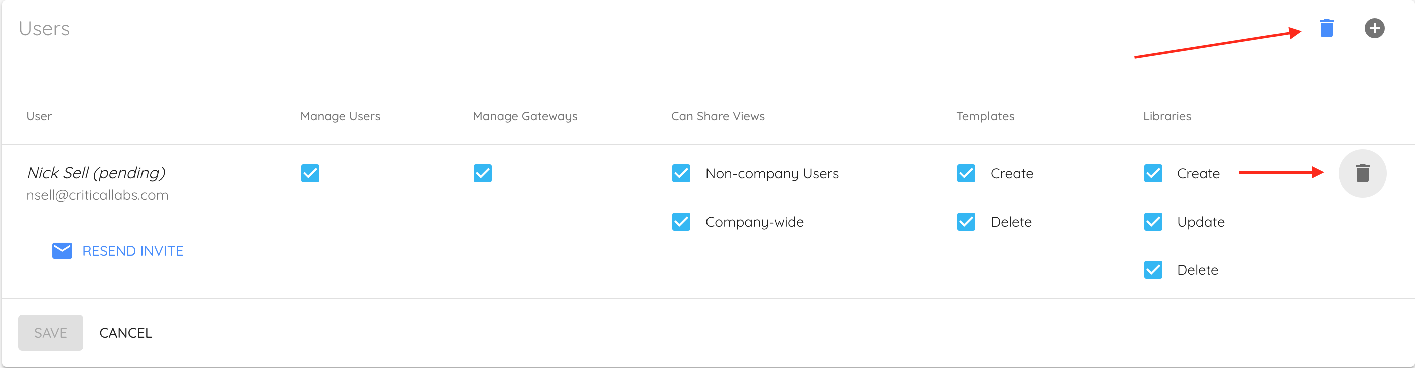Click the Manage Users column header
Viewport: 1415px width, 368px height.
click(340, 116)
